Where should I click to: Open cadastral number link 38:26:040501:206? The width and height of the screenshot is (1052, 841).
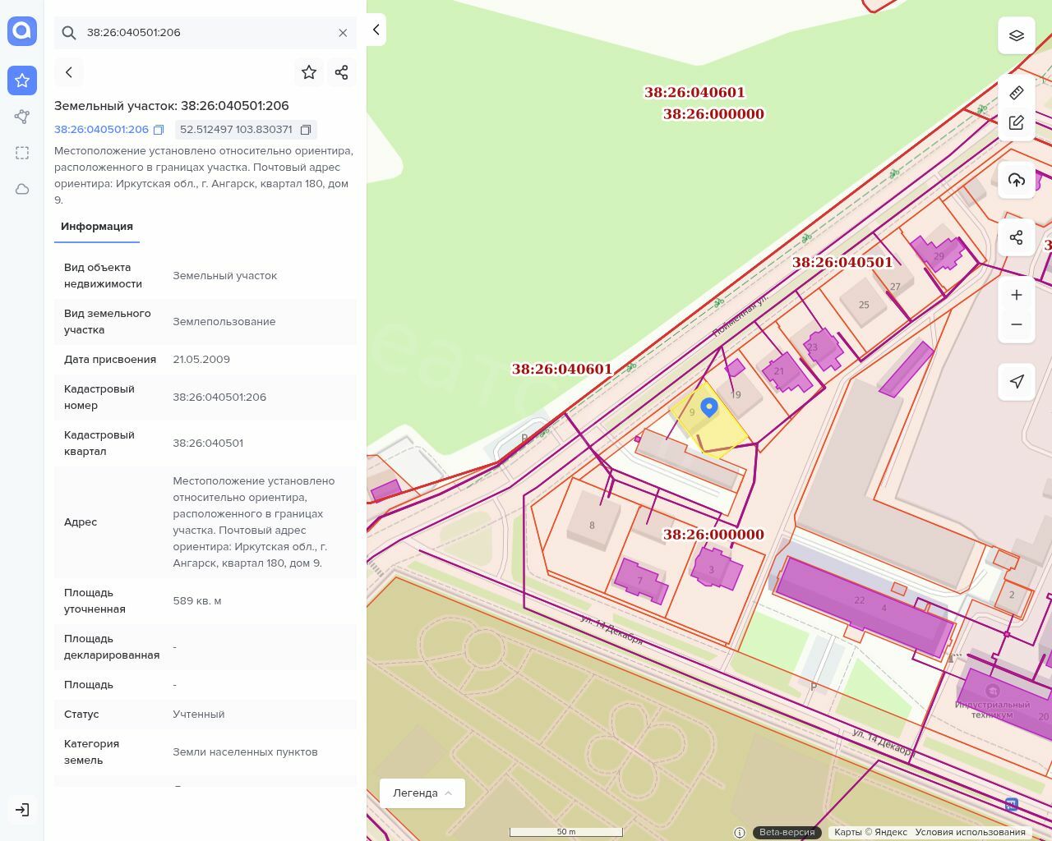[x=101, y=130]
